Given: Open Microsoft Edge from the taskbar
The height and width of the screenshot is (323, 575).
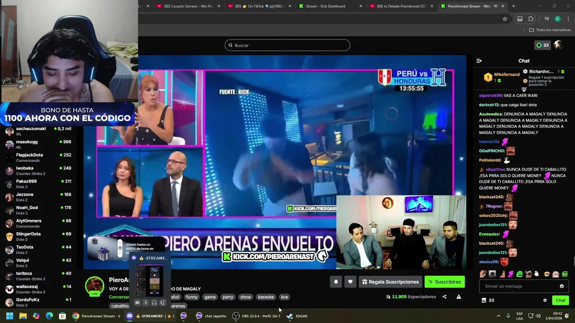Looking at the screenshot, I should [x=49, y=316].
